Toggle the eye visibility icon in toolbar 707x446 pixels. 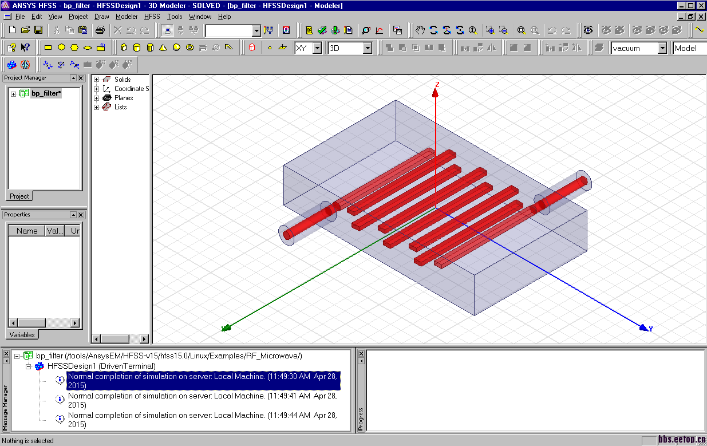(588, 30)
